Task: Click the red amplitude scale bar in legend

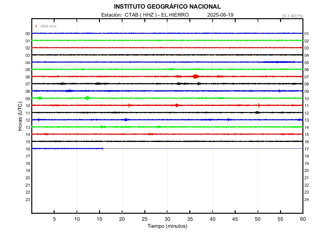Action: point(36,26)
